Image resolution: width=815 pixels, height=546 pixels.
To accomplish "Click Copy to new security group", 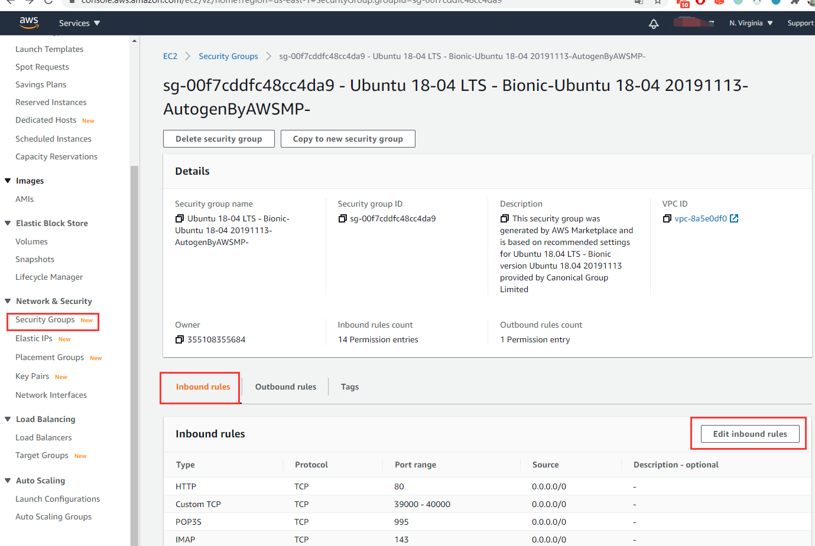I will 348,139.
